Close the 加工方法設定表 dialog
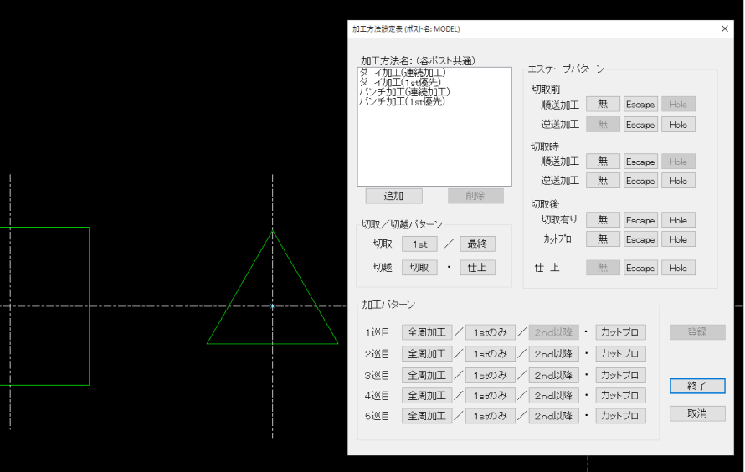 (x=725, y=28)
